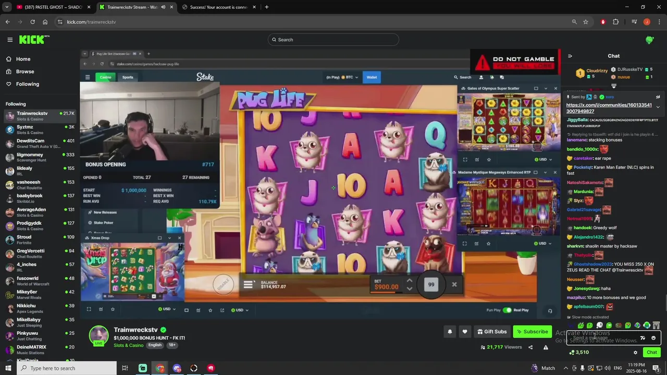This screenshot has height=375, width=667.
Task: Click the Stake Wallet button
Action: point(372,77)
